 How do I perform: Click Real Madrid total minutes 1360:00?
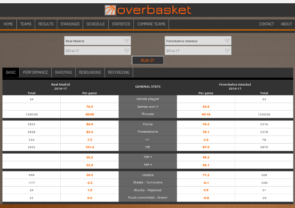click(x=32, y=114)
